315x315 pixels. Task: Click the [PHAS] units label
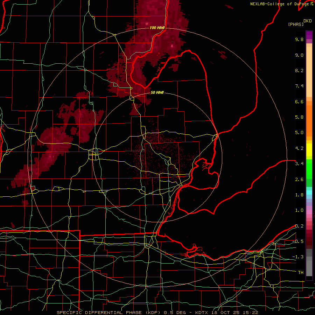click(x=296, y=24)
